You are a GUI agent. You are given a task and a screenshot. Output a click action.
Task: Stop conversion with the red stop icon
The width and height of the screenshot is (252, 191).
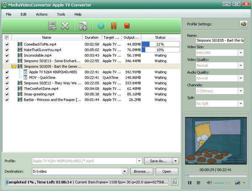click(127, 26)
